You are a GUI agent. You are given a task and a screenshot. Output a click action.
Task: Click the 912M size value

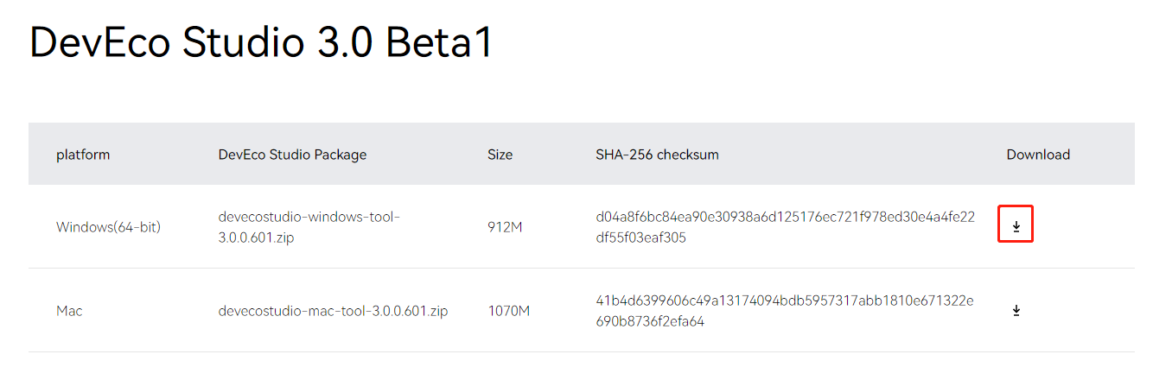[505, 227]
